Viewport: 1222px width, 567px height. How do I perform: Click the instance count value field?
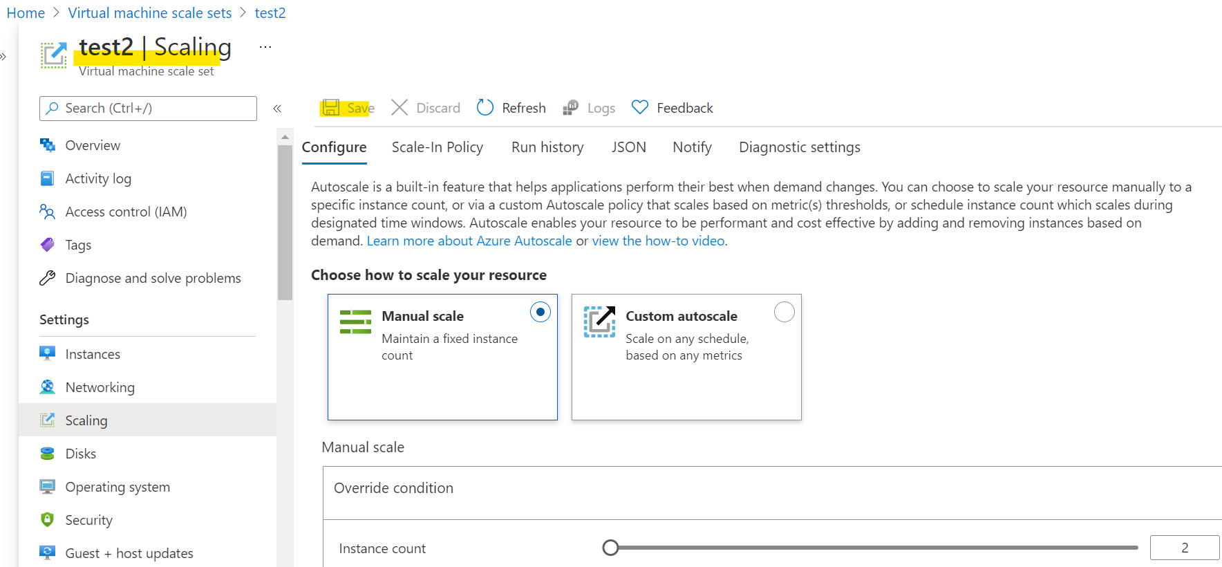1185,548
